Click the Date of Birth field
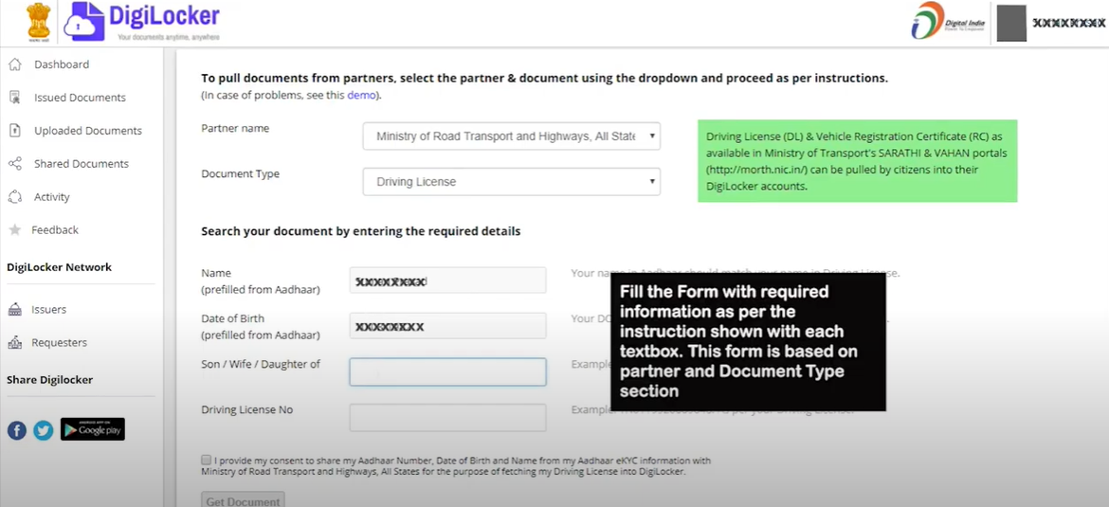 coord(447,326)
